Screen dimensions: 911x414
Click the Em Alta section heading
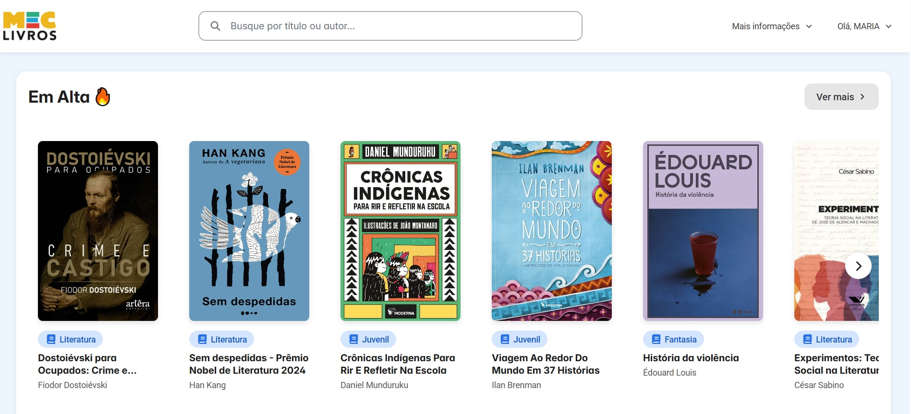coord(59,97)
